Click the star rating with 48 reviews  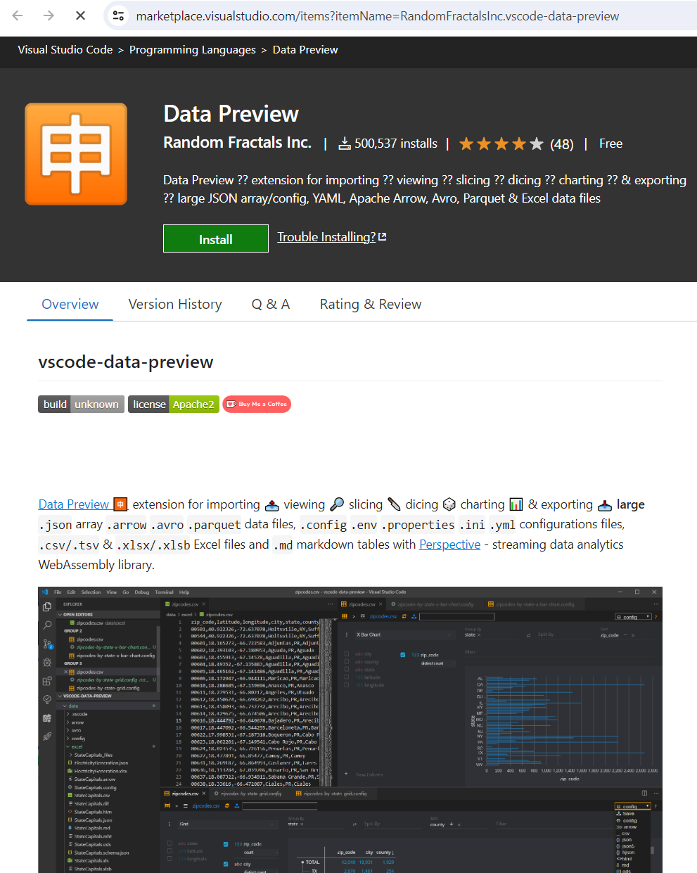516,144
